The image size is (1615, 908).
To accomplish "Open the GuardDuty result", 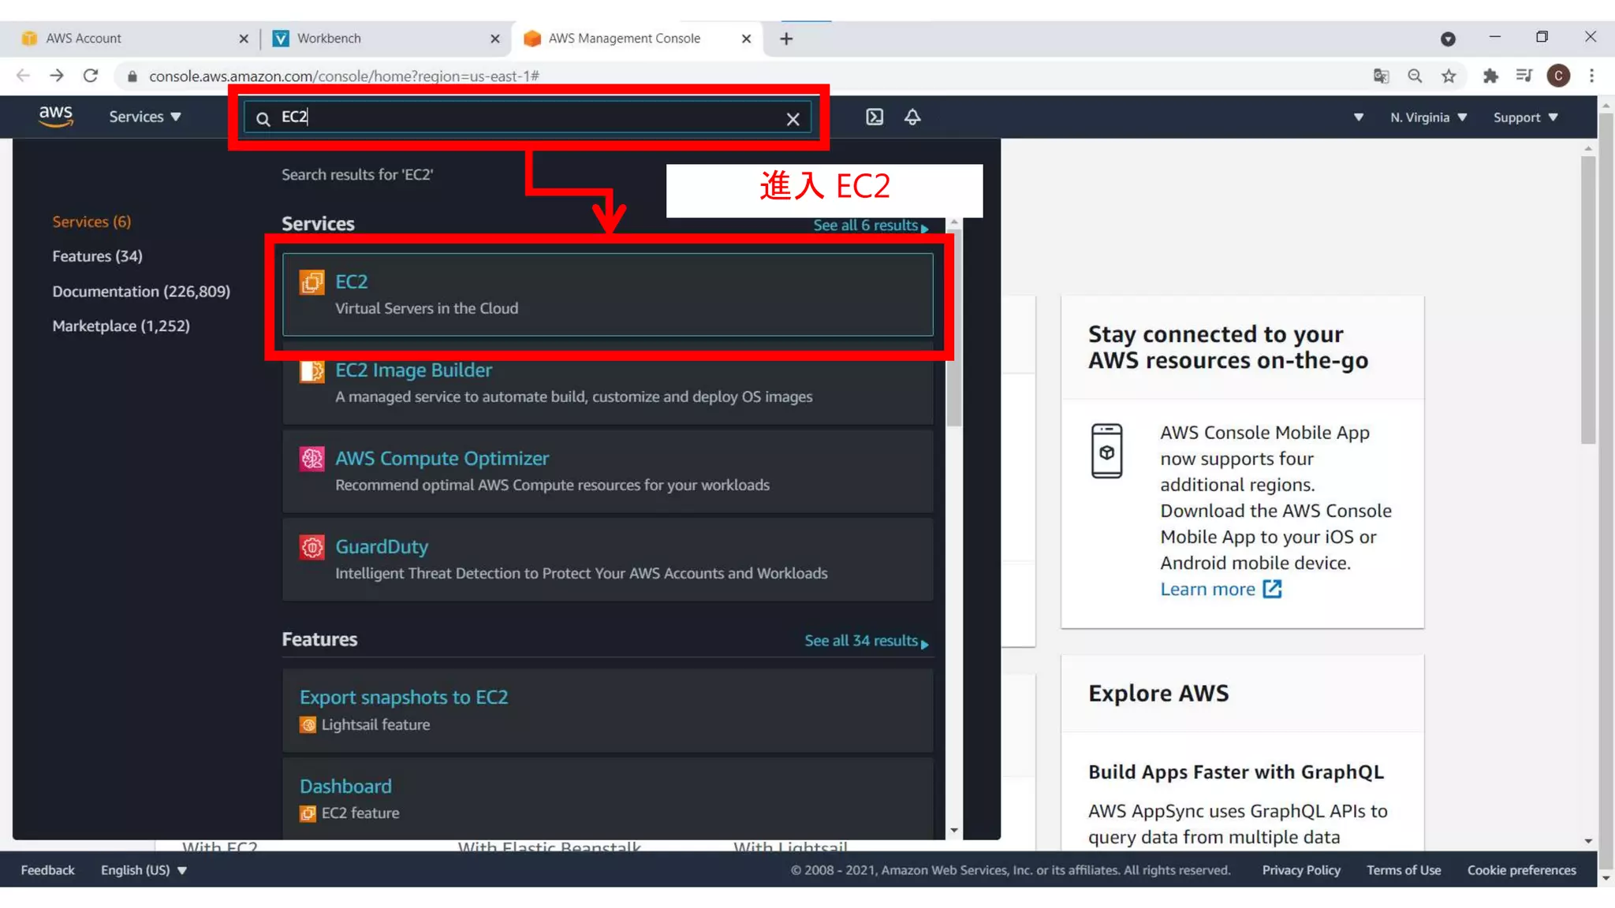I will point(607,559).
